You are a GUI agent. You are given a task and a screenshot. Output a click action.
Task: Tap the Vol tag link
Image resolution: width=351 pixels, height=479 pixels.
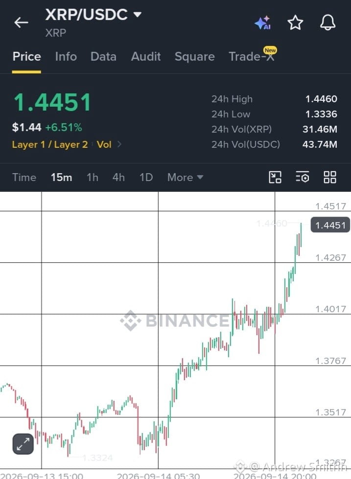[104, 144]
